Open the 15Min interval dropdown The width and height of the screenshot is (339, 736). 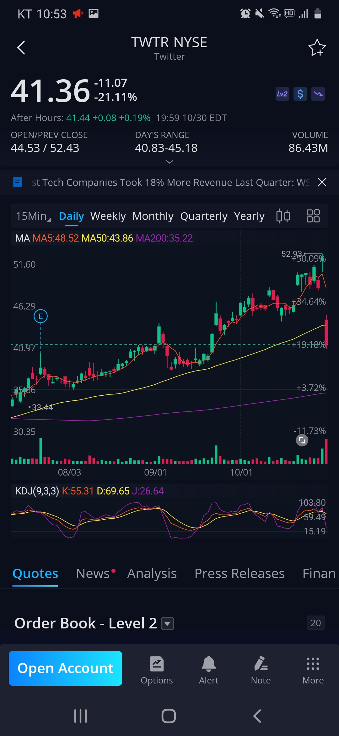[33, 216]
